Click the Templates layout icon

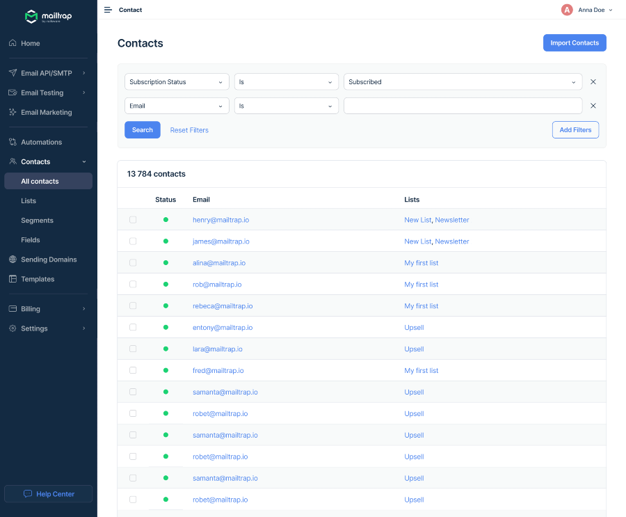(x=13, y=279)
